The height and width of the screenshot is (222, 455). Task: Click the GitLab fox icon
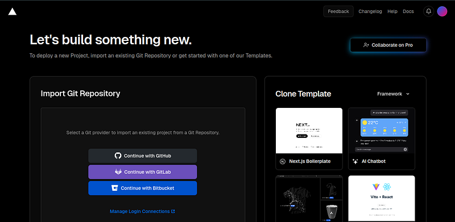118,172
